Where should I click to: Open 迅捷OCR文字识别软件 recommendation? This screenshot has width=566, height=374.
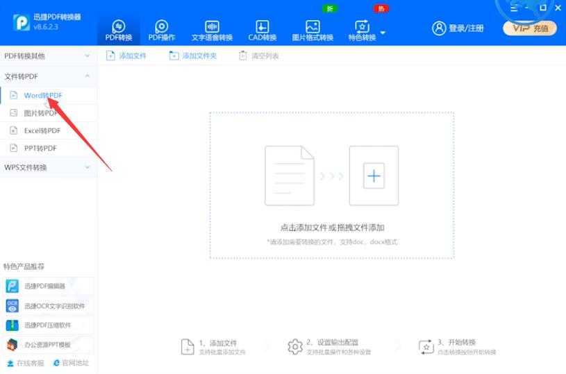tap(48, 306)
